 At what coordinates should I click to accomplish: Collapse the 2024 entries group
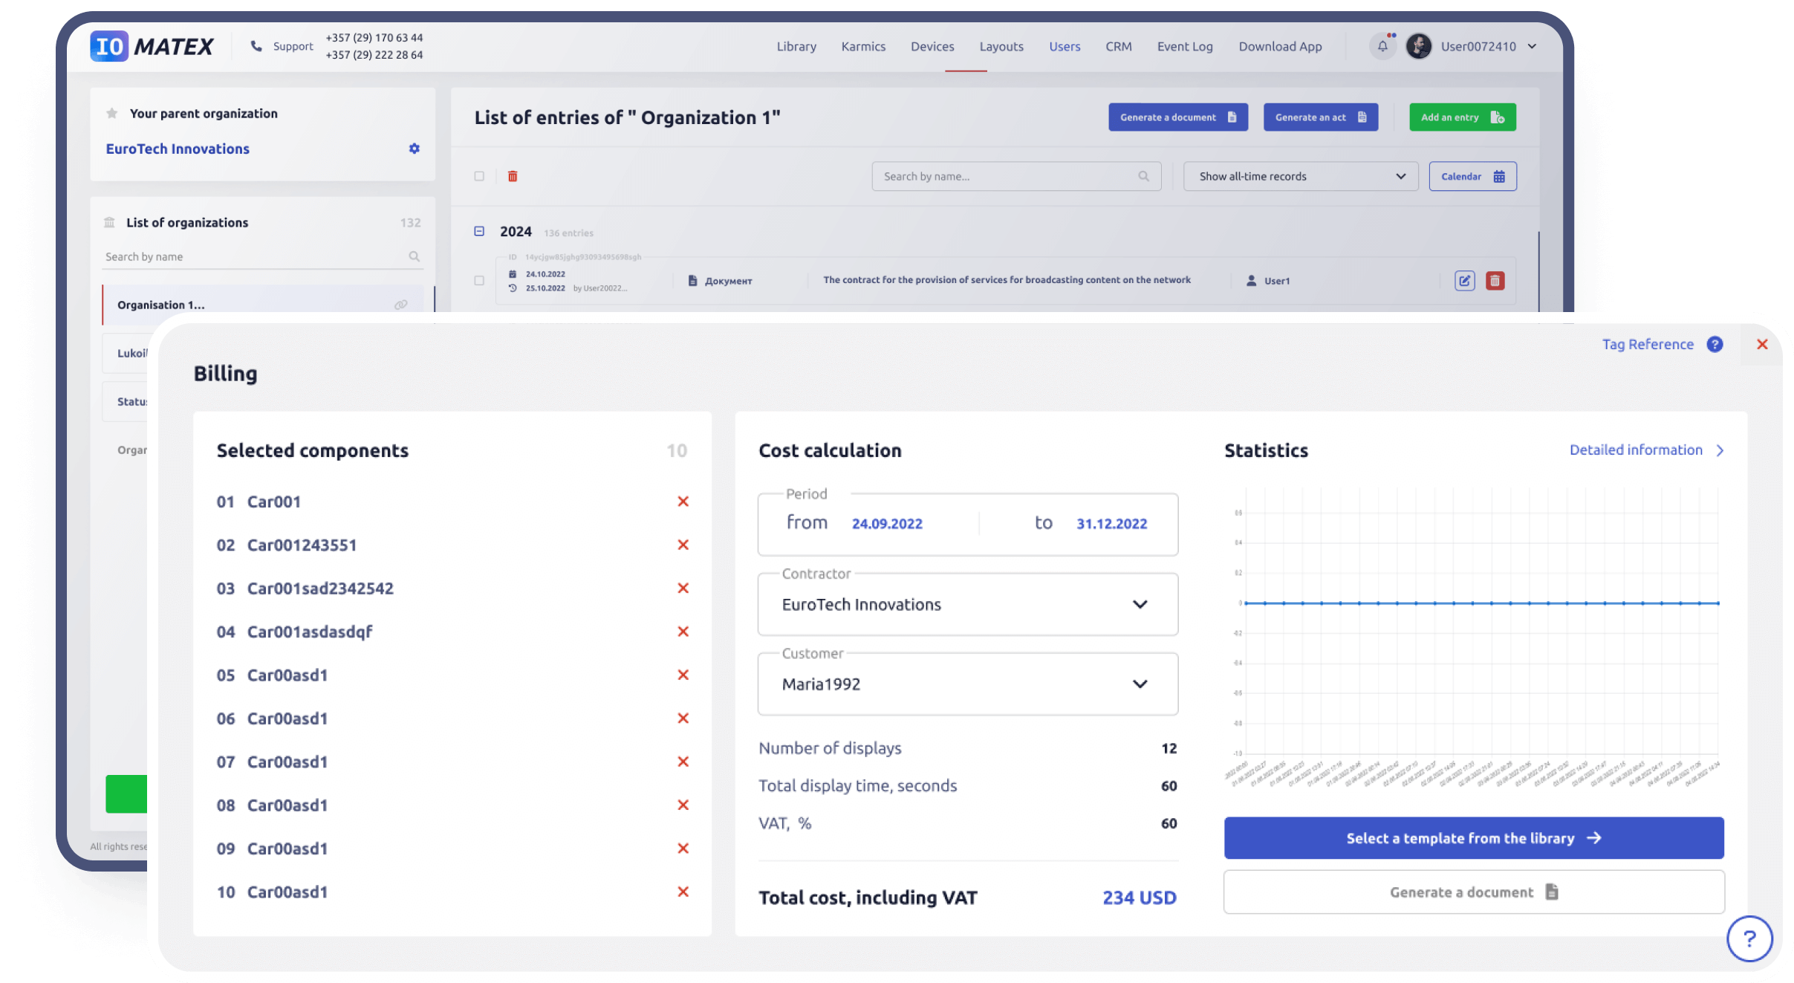click(x=479, y=231)
